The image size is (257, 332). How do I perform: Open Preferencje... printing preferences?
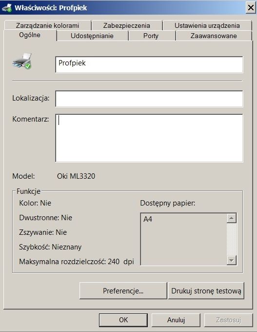[123, 290]
